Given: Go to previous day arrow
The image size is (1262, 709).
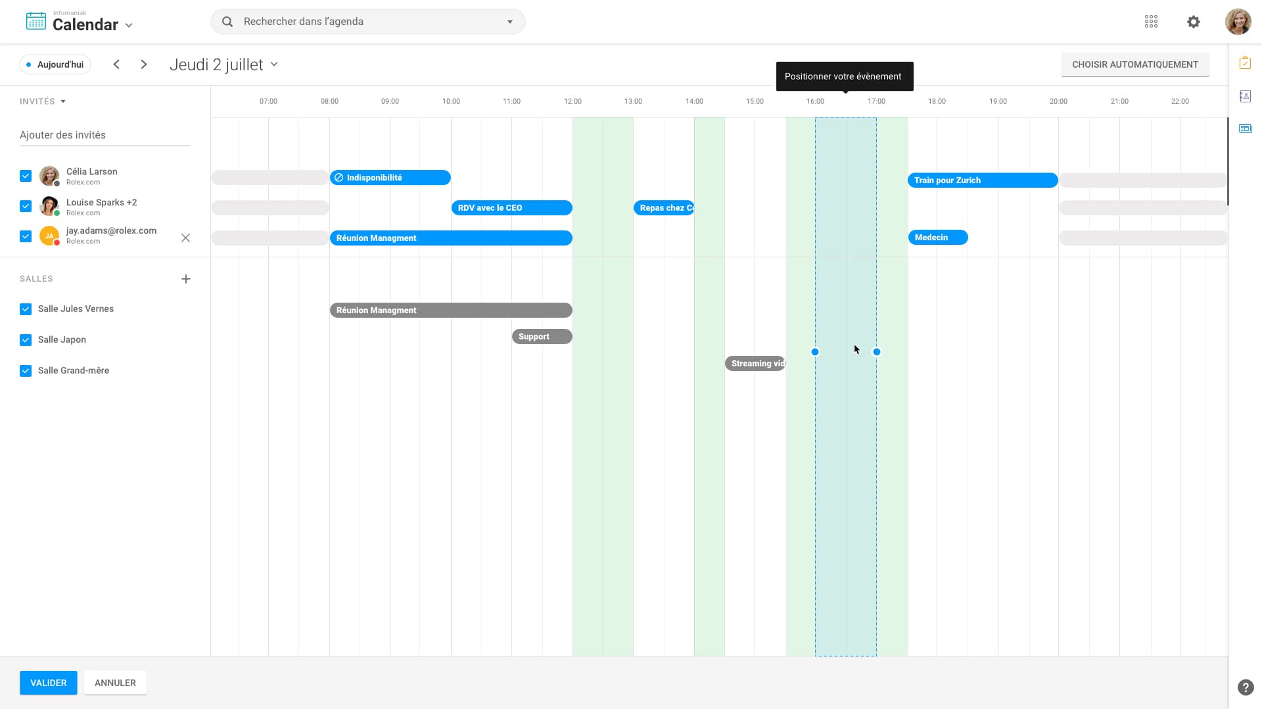Looking at the screenshot, I should point(116,64).
